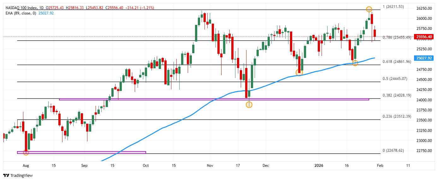
Task: Select Fibonacci label 0.618 (24861.96)
Action: 397,62
